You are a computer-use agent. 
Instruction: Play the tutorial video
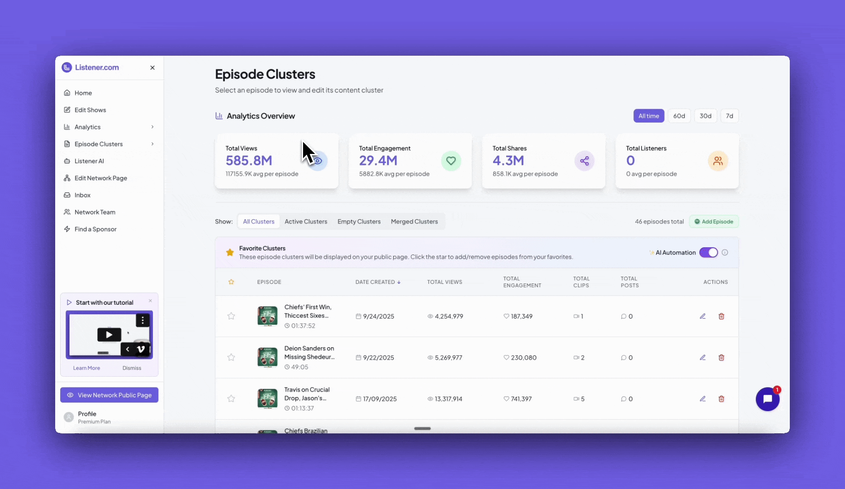tap(109, 335)
